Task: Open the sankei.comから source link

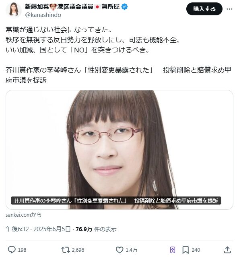Action: [x=23, y=215]
